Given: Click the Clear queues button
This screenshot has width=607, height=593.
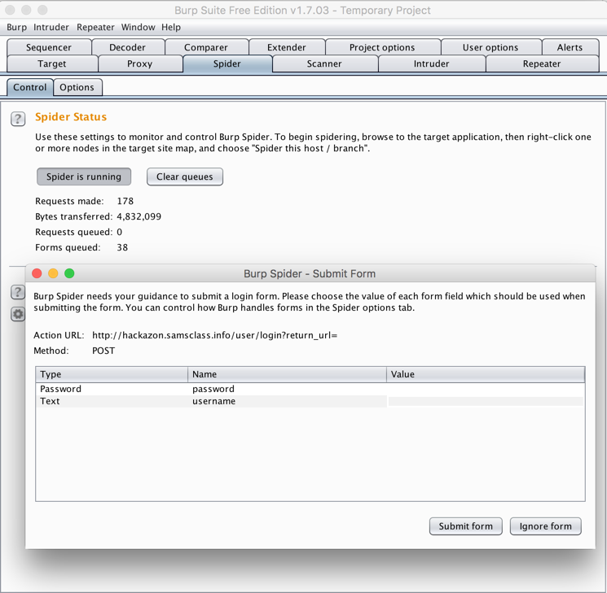Looking at the screenshot, I should tap(185, 177).
